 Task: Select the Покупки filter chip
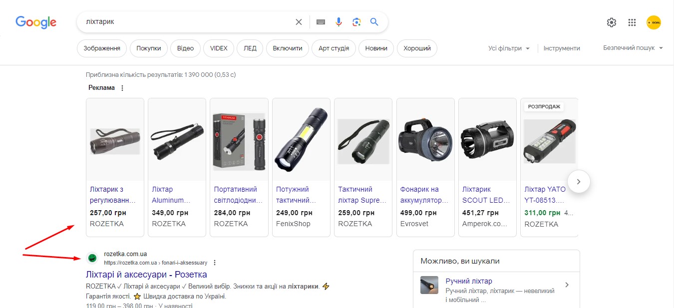(149, 48)
